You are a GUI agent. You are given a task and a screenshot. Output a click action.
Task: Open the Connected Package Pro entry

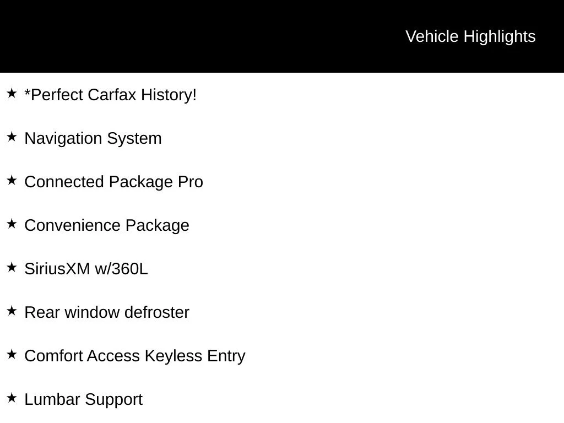click(113, 182)
